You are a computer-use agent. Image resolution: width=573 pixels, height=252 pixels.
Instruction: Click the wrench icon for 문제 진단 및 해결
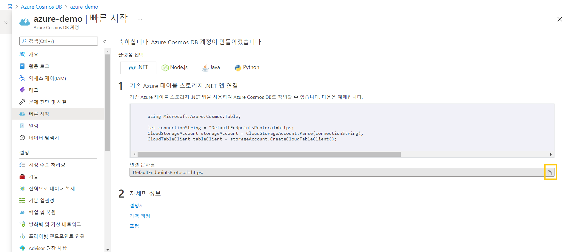tap(22, 102)
